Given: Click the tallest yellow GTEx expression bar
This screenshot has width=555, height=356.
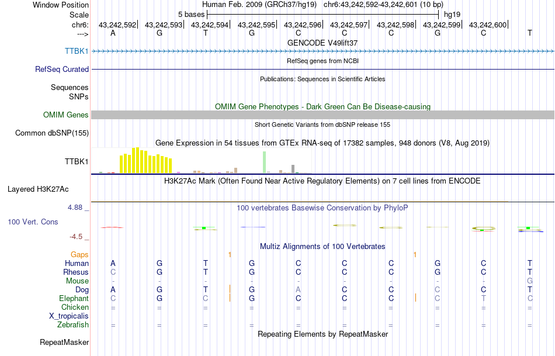Looking at the screenshot, I should tap(138, 161).
